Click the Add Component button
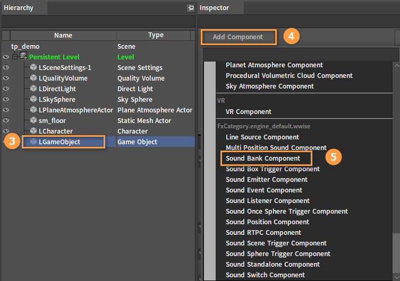400x281 pixels. point(239,37)
